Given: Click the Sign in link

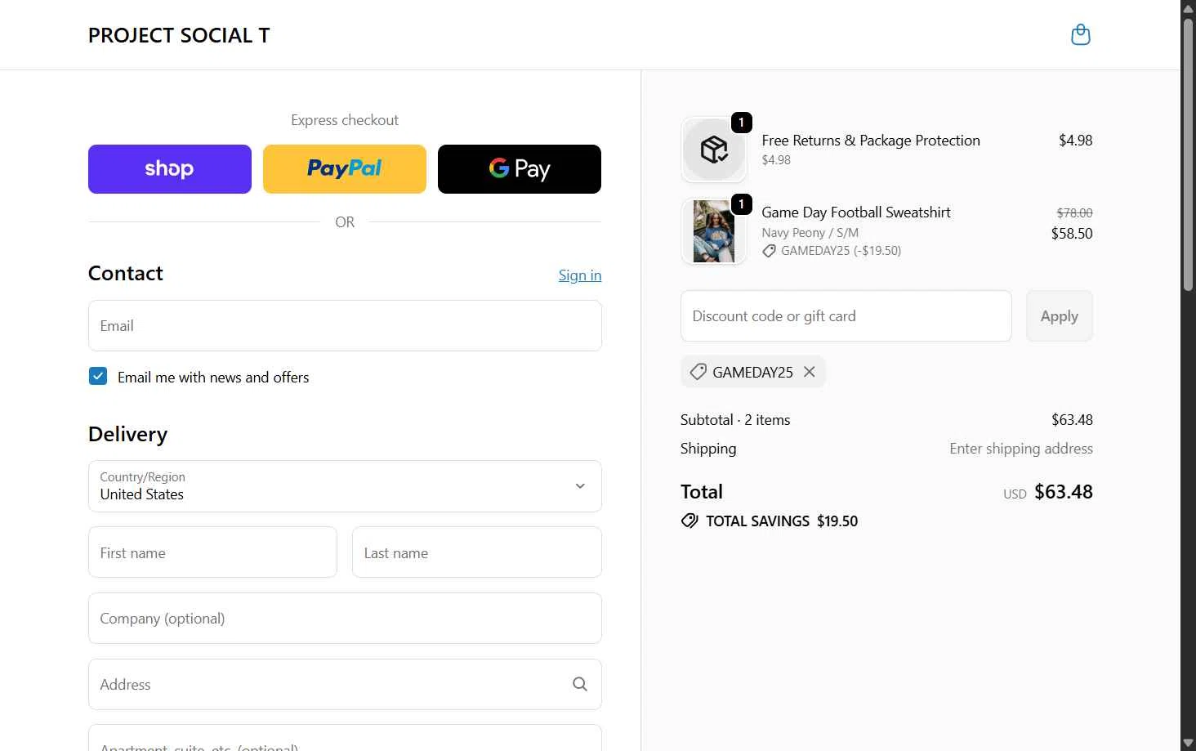Looking at the screenshot, I should coord(580,275).
